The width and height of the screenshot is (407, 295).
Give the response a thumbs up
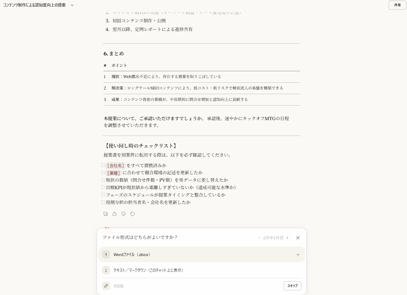[114, 214]
